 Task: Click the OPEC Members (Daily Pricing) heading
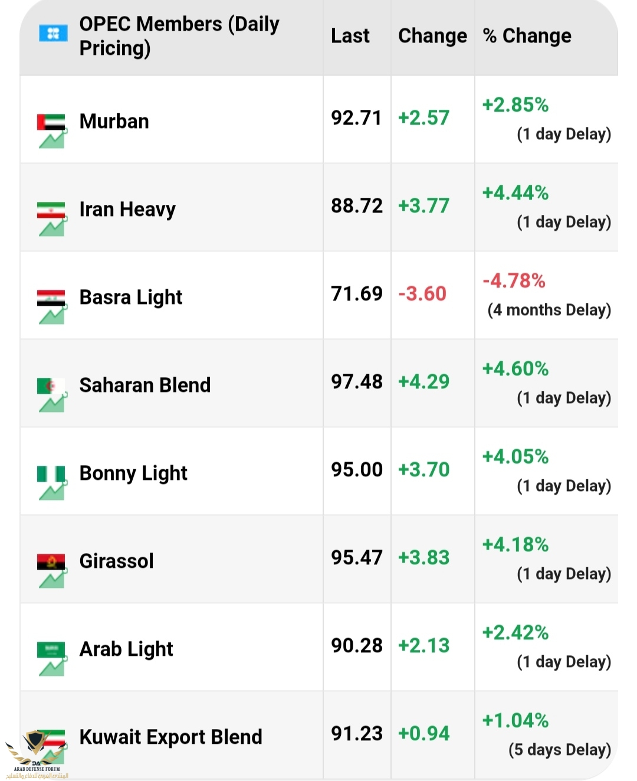click(179, 36)
